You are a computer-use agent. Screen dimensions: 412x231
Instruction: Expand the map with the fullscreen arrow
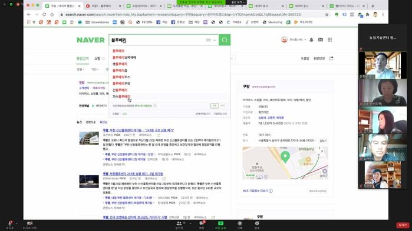(x=320, y=152)
